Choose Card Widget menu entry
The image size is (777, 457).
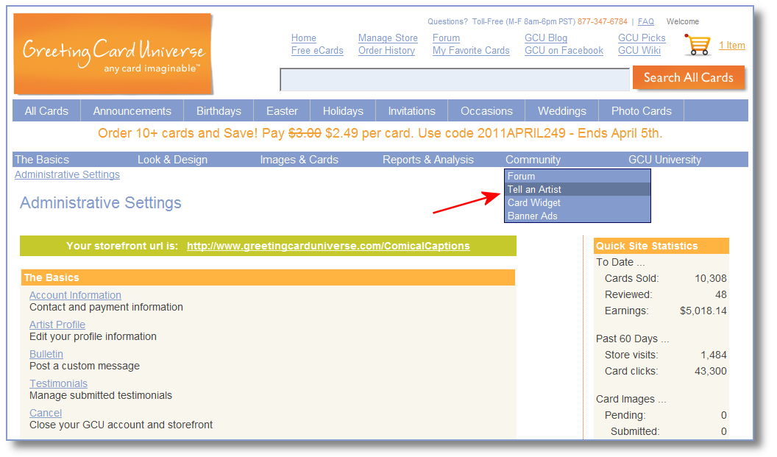(578, 202)
